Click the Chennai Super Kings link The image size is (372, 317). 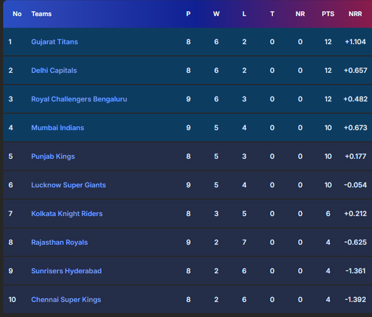click(x=66, y=299)
